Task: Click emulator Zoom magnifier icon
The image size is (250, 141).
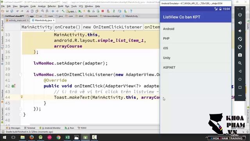Action: (x=240, y=63)
